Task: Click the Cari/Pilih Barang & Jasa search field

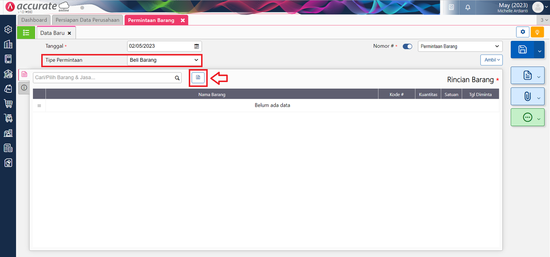Action: pyautogui.click(x=103, y=78)
